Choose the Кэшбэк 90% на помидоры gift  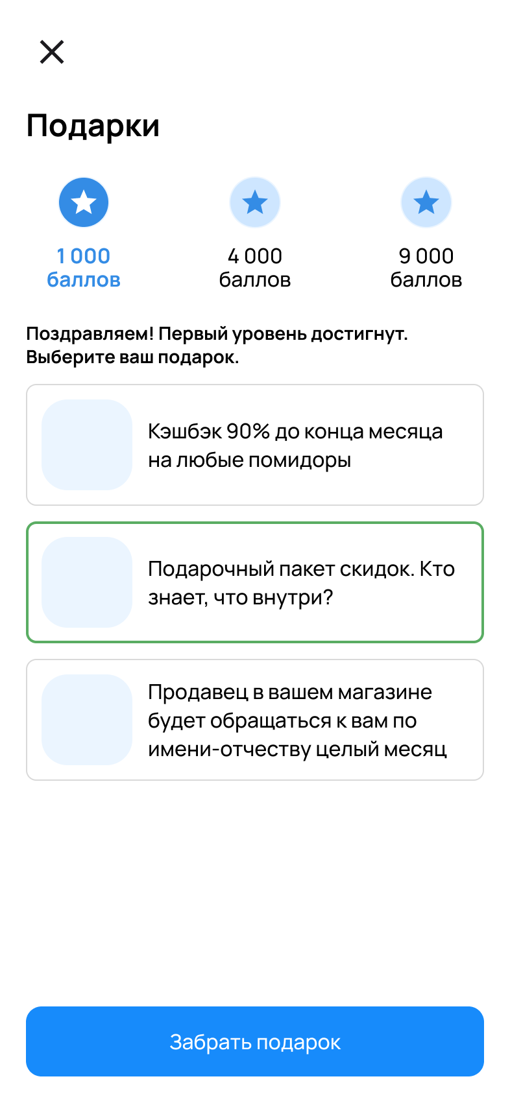click(255, 445)
